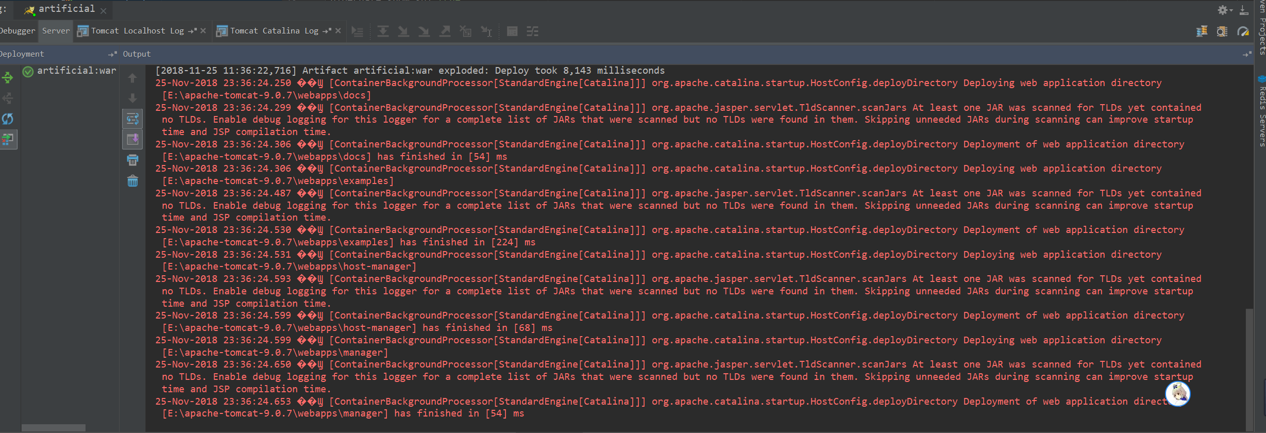1266x433 pixels.
Task: Open the Tomcat Catalina Log tab
Action: pos(274,31)
